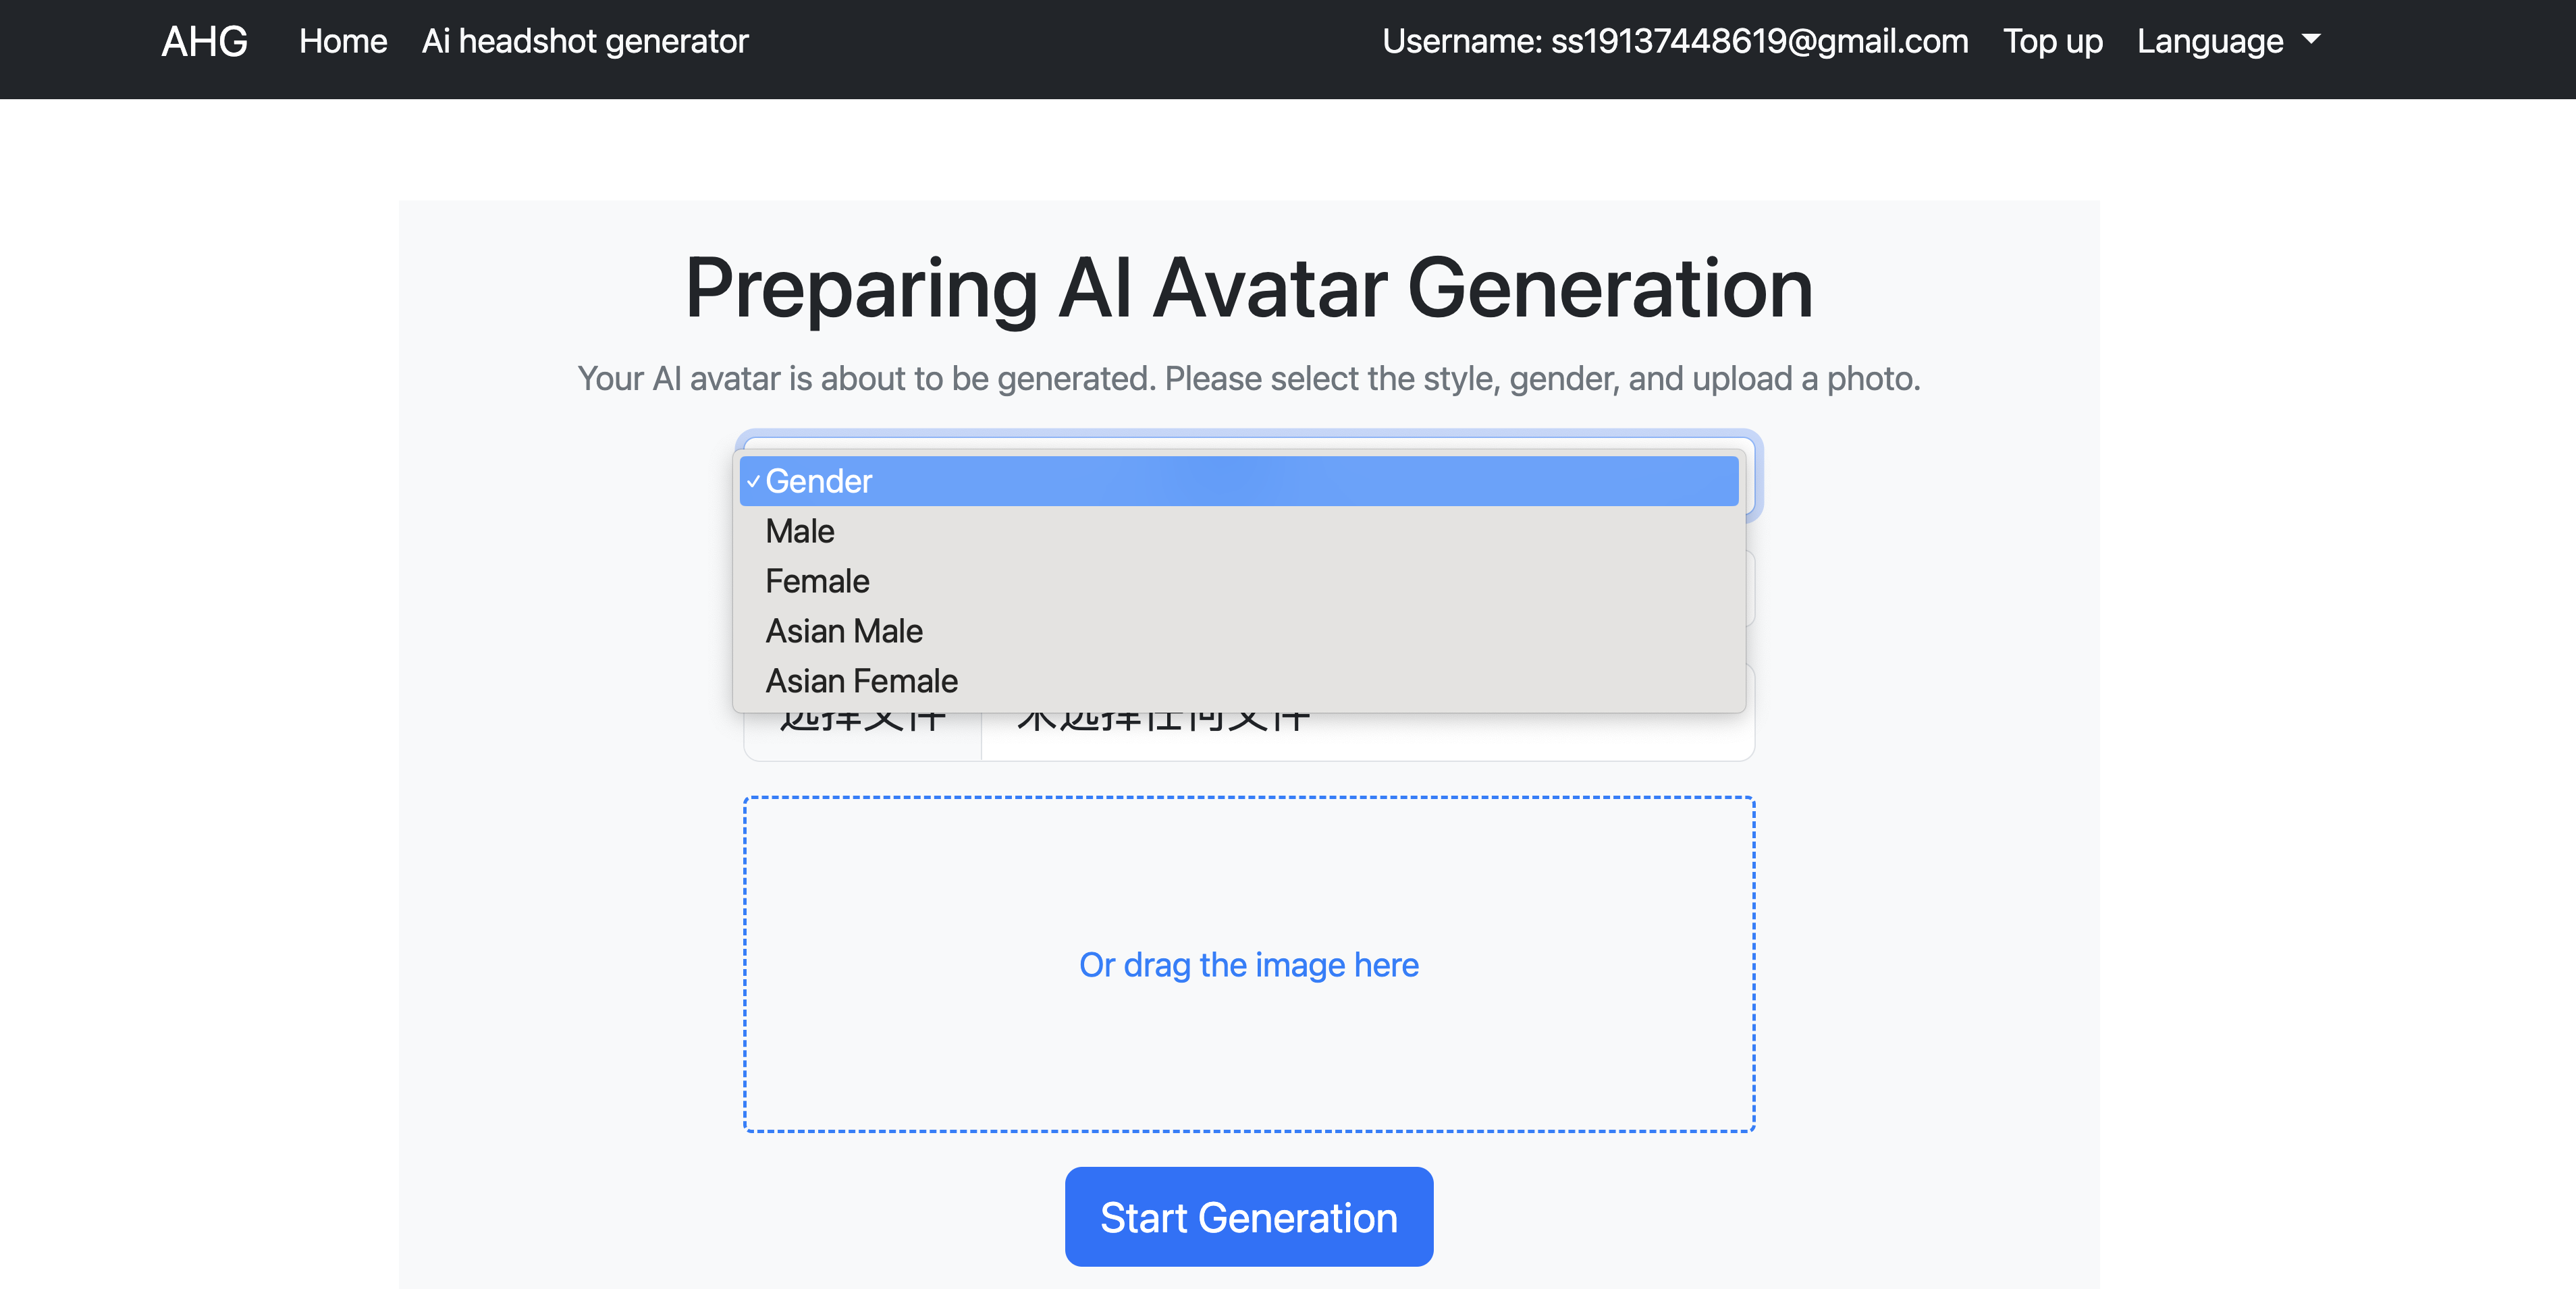The image size is (2576, 1289).
Task: Click the 'Or drag the image here' text
Action: pos(1248,965)
